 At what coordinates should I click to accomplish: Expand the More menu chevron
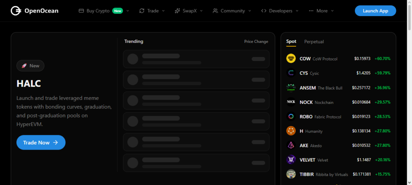tap(332, 11)
